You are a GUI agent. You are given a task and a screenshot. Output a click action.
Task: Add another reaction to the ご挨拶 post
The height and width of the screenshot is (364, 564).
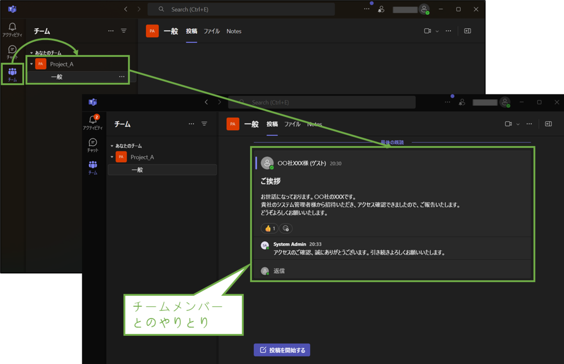(286, 228)
